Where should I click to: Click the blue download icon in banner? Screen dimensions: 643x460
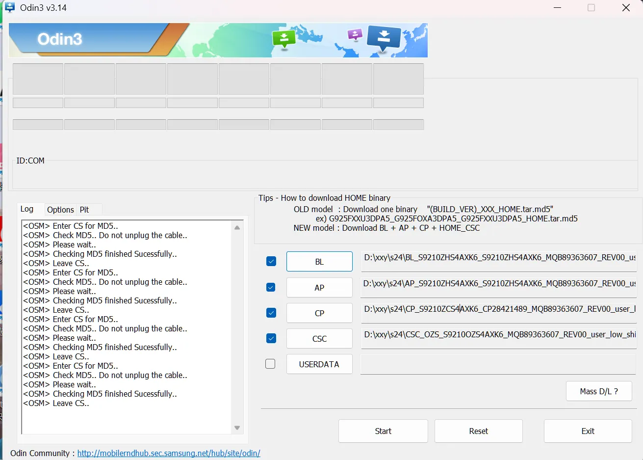[384, 38]
